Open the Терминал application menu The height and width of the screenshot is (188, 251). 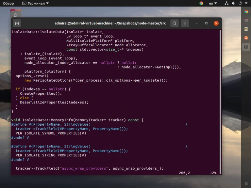35,3
